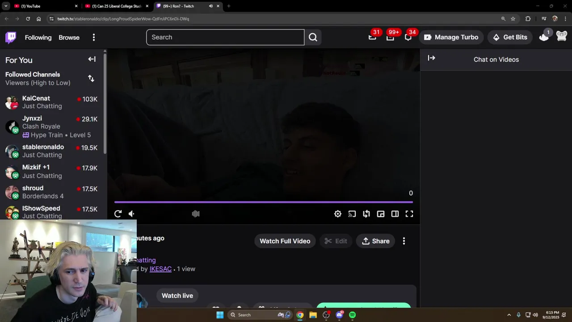The width and height of the screenshot is (572, 322).
Task: Collapse the For You sidebar
Action: 92,59
